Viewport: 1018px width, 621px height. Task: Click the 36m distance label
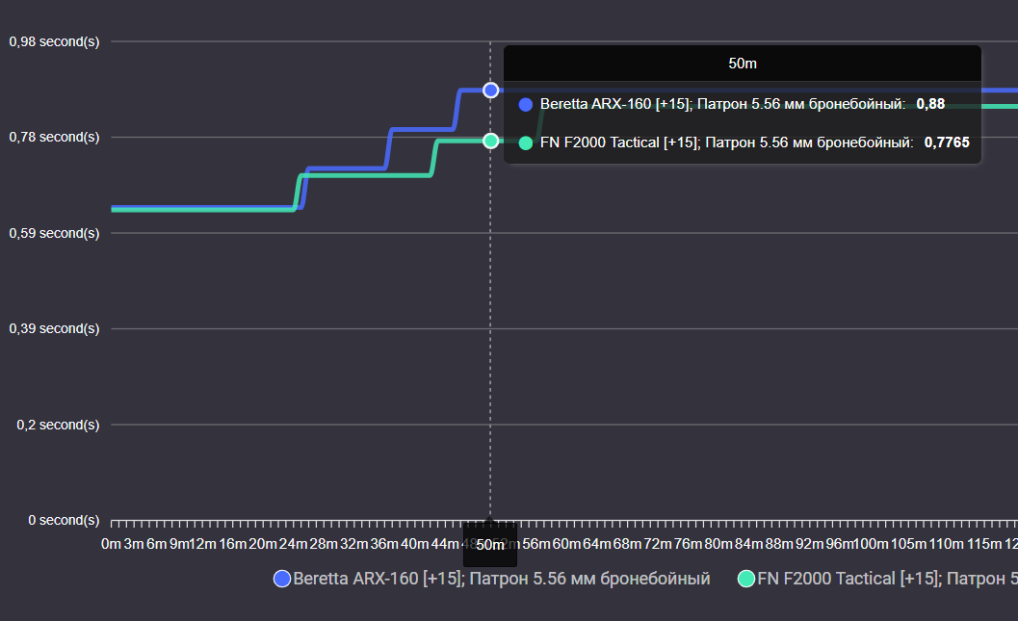[384, 544]
